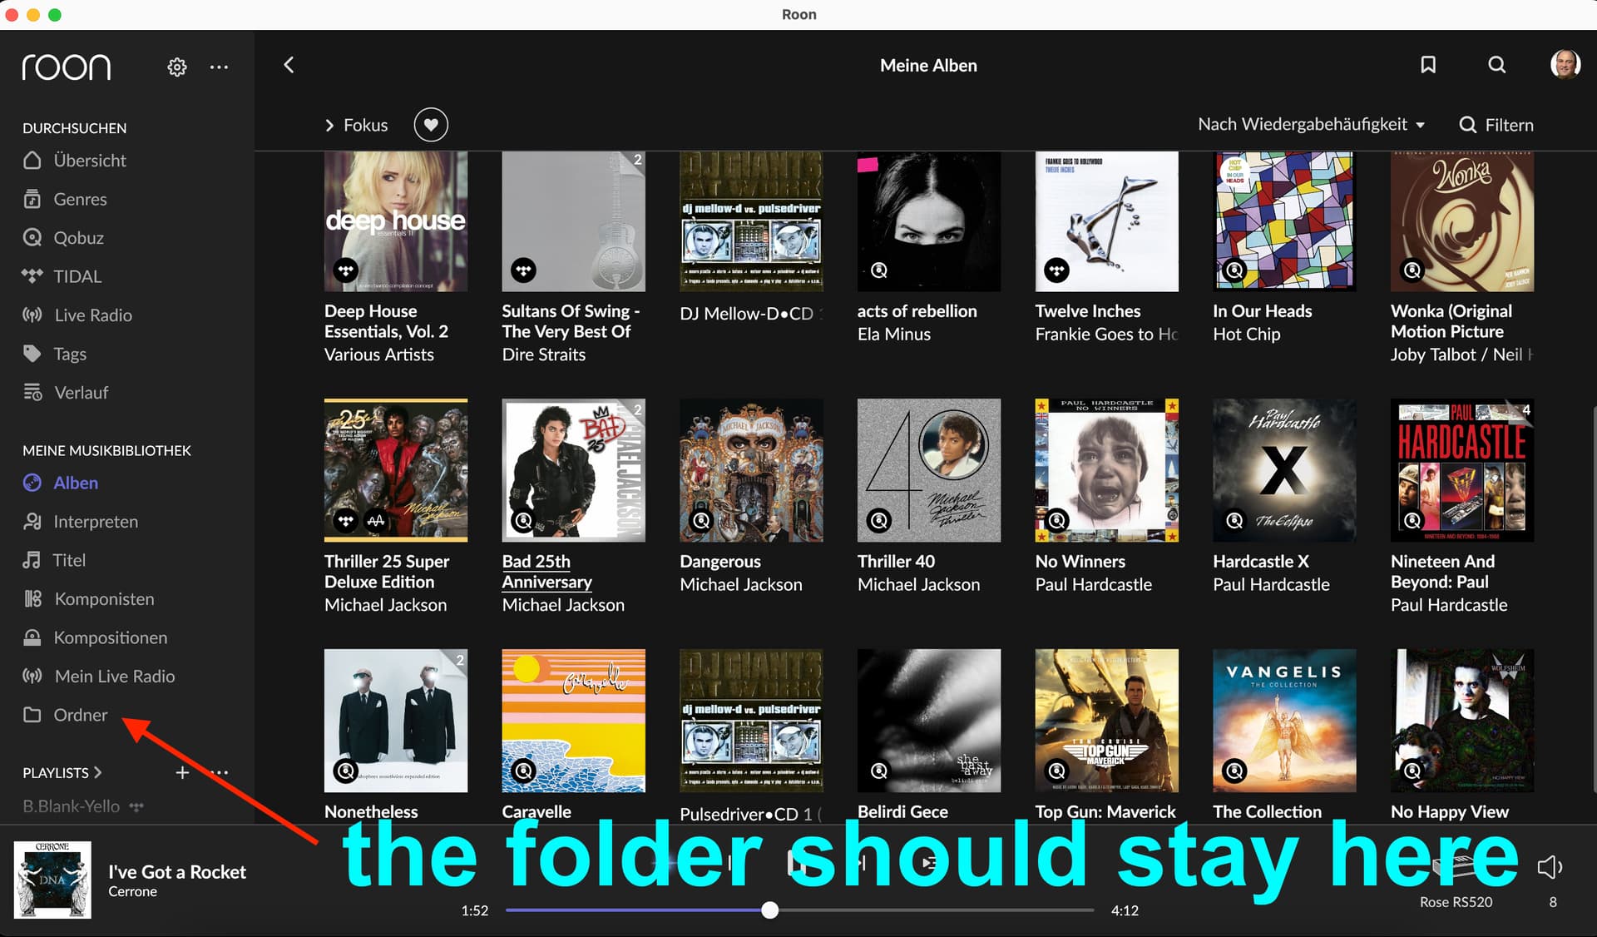The height and width of the screenshot is (937, 1597).
Task: Toggle the heart favorites filter
Action: point(431,125)
